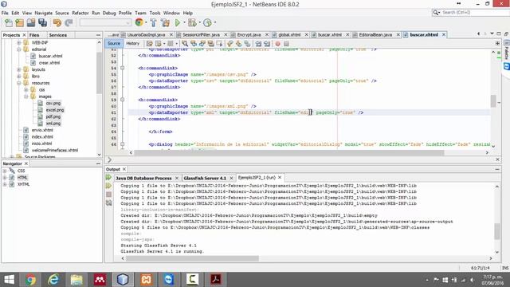
Task: Click the Stop Macro Recording icon
Action: pyautogui.click(x=286, y=44)
